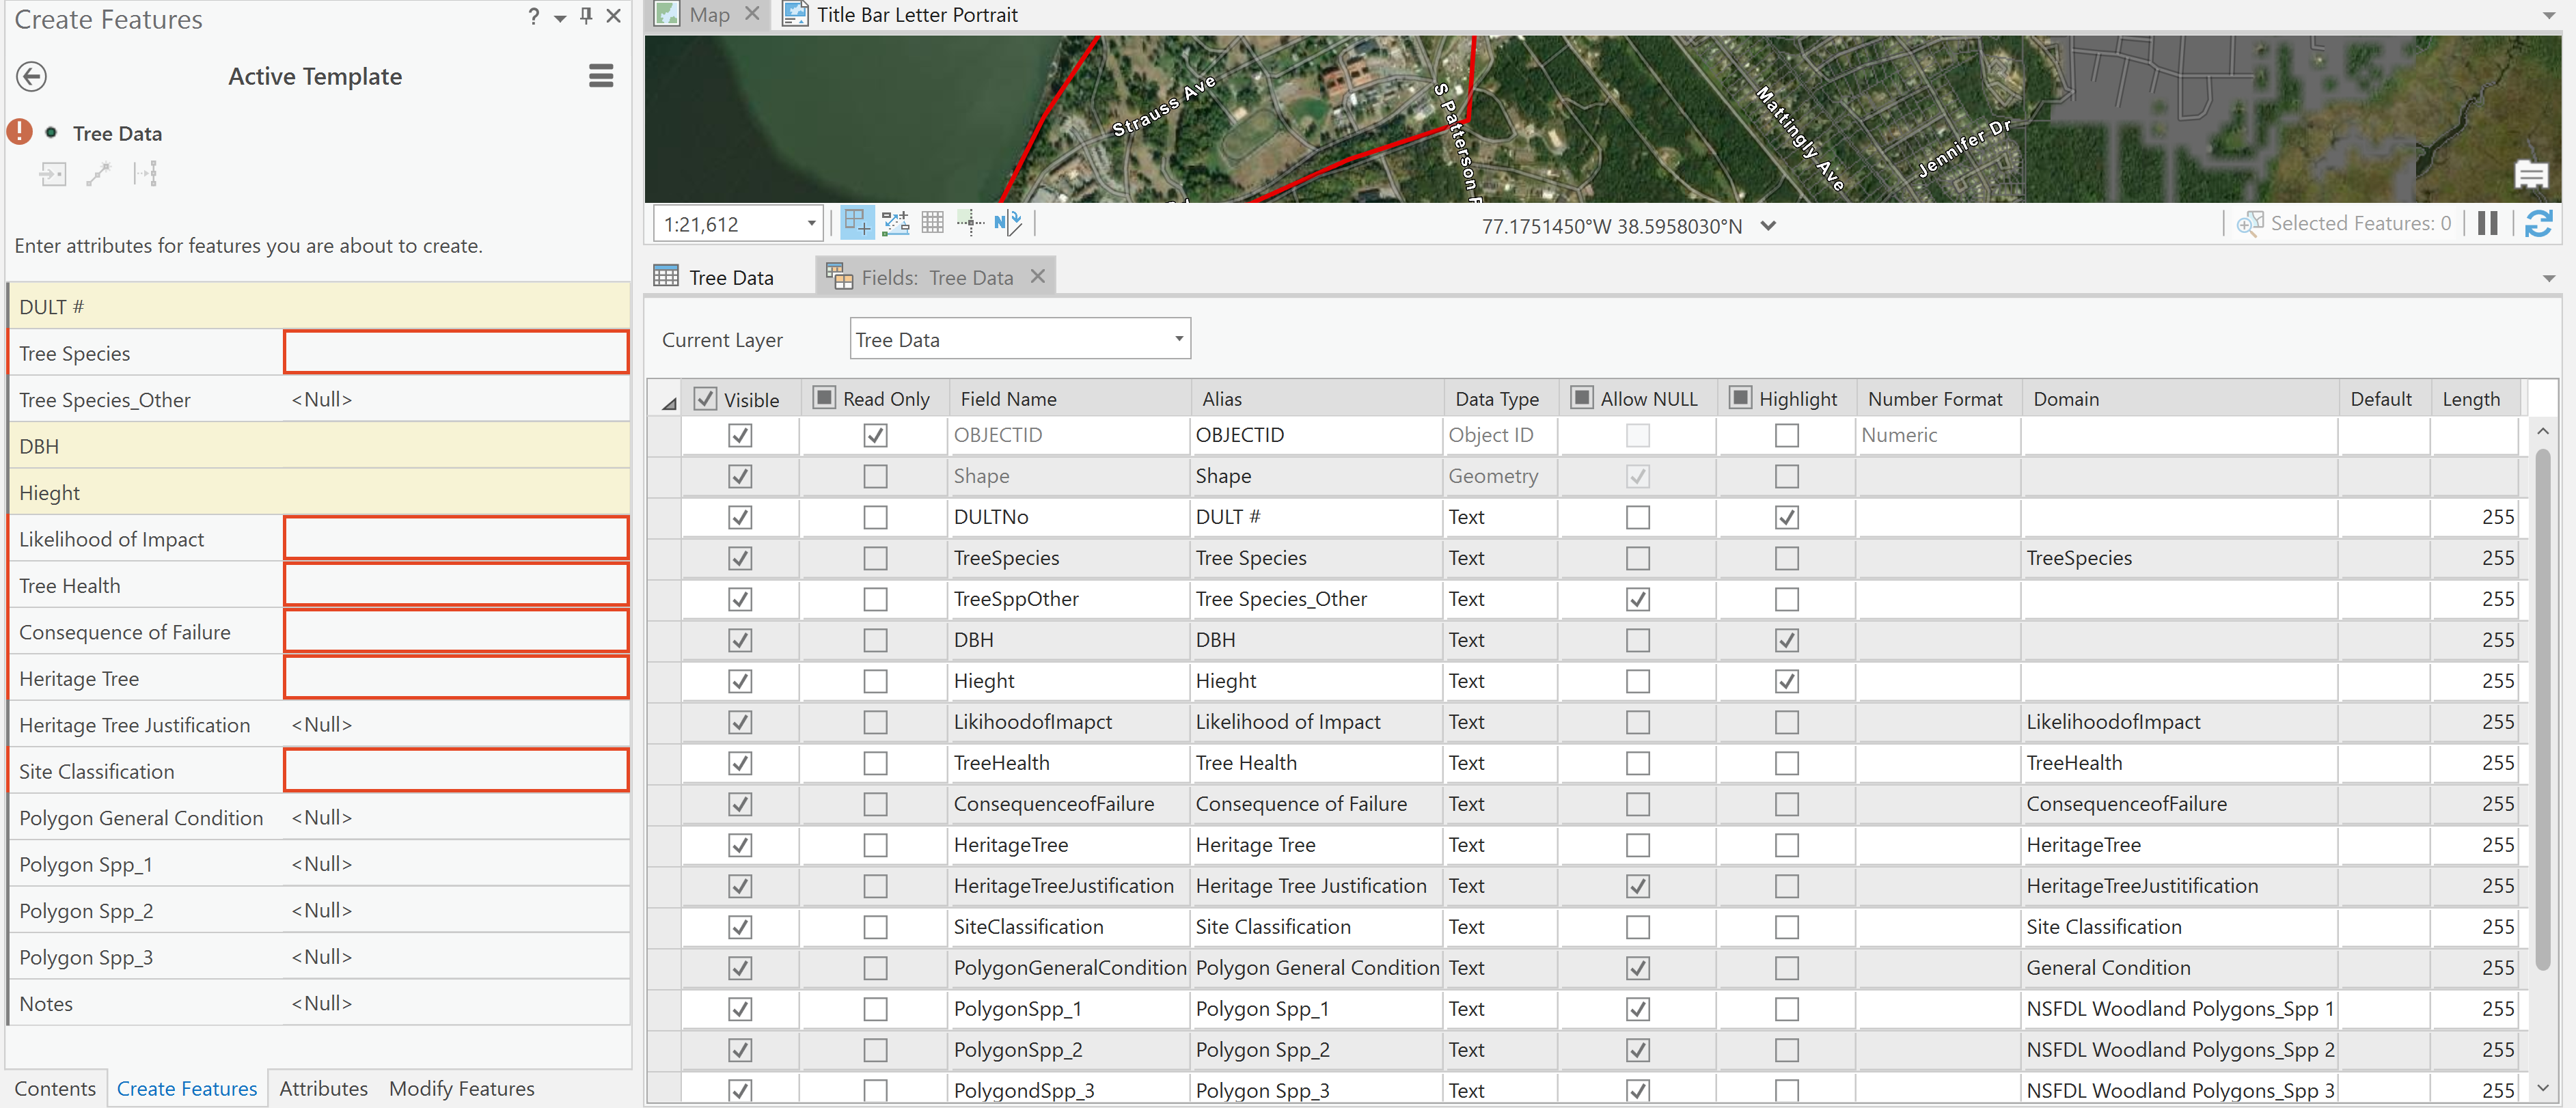The width and height of the screenshot is (2576, 1108).
Task: Expand the Current Layer dropdown
Action: [1178, 339]
